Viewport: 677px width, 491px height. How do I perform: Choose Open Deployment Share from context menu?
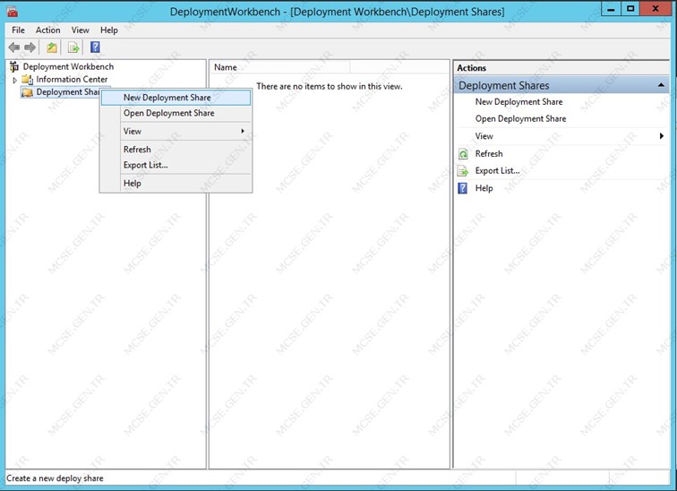pos(176,113)
